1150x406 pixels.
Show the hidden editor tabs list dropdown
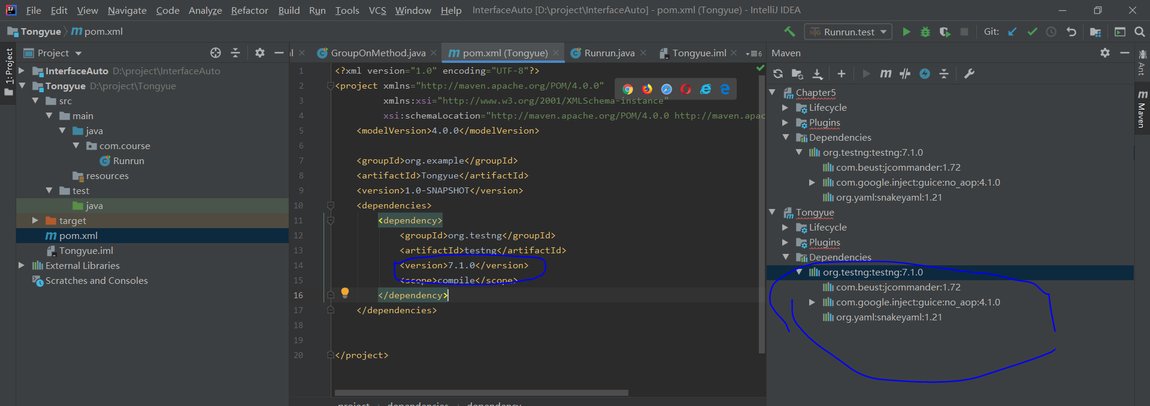click(754, 53)
